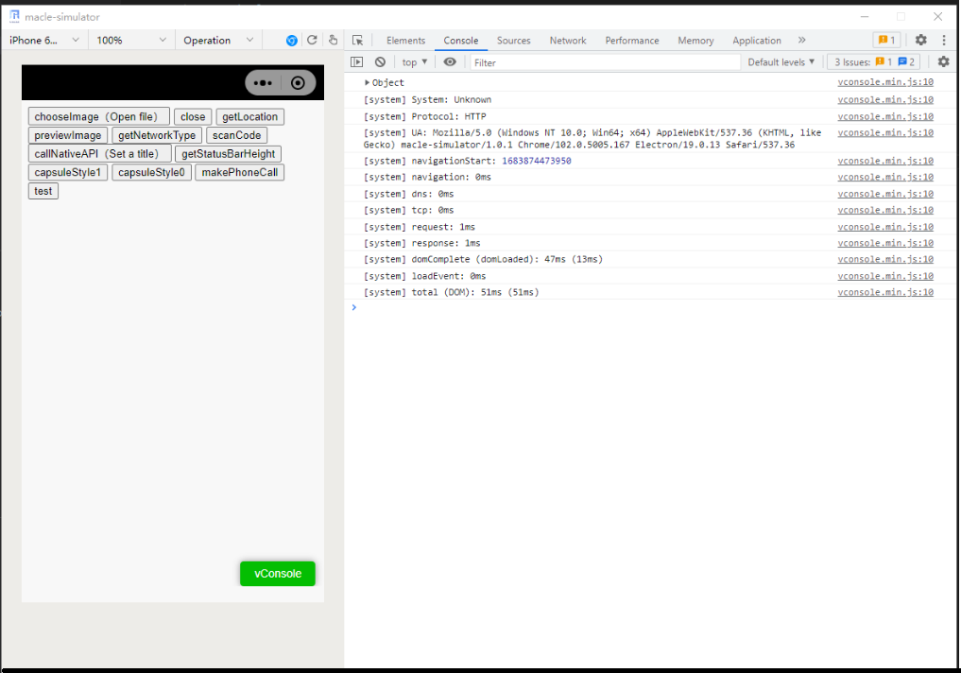Switch to the Sources tab
Image resolution: width=961 pixels, height=673 pixels.
pos(513,40)
